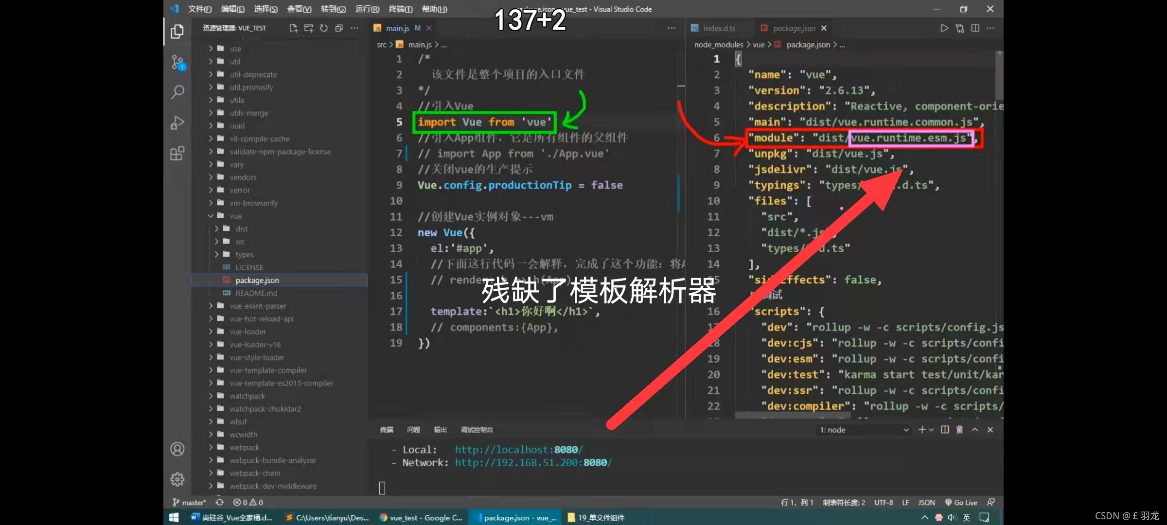Refresh the explorer file tree
The image size is (1167, 525).
pyautogui.click(x=324, y=28)
